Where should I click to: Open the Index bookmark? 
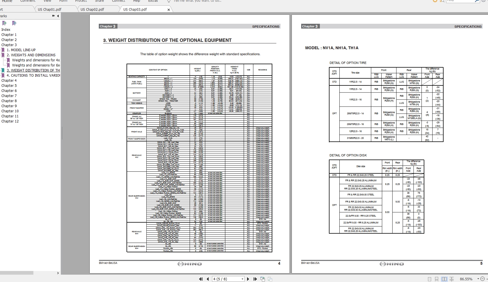click(x=6, y=30)
